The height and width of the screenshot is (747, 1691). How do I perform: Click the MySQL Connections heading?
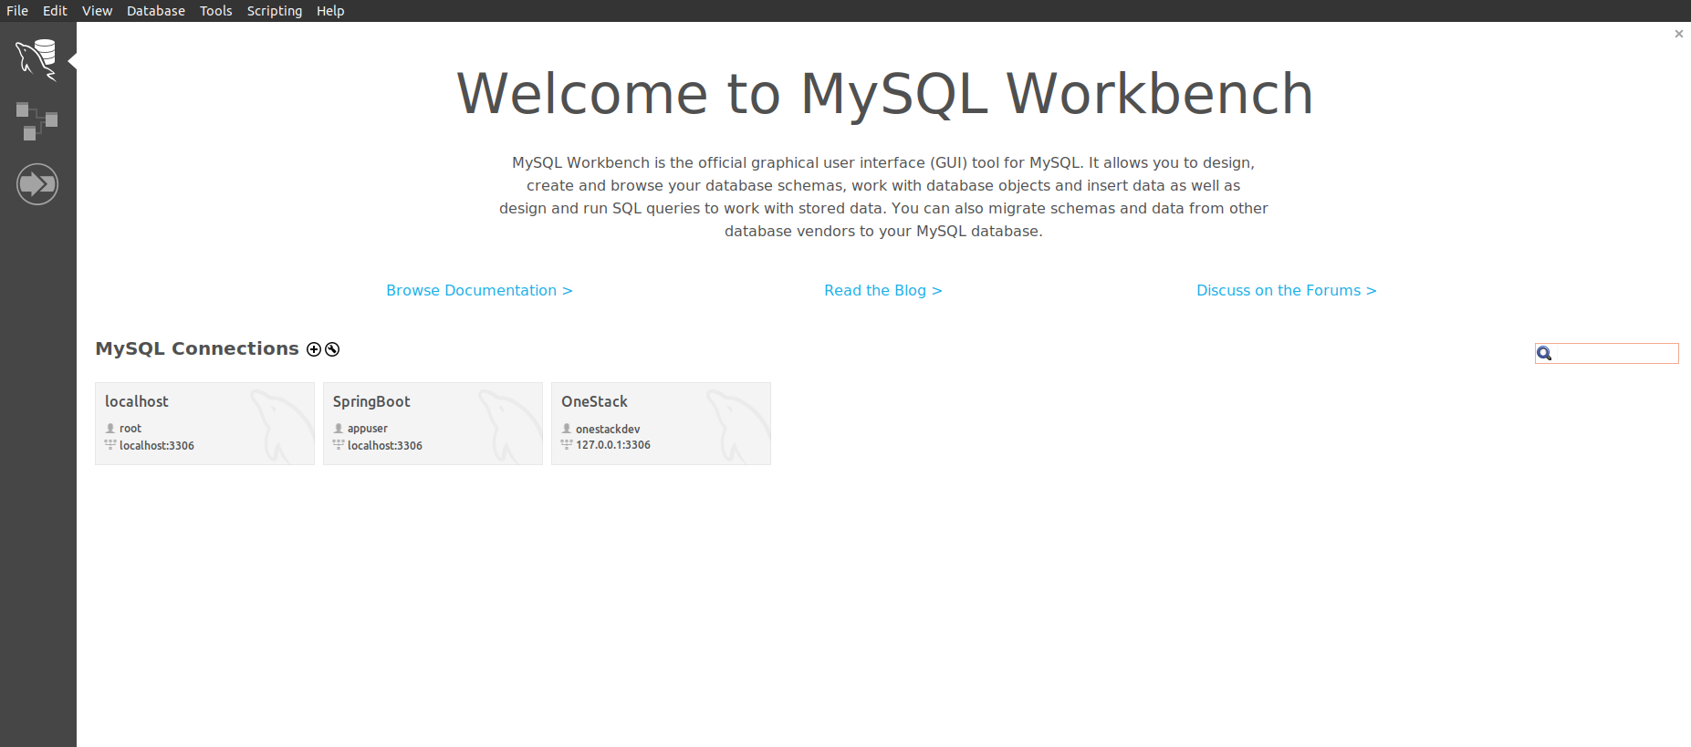[197, 348]
